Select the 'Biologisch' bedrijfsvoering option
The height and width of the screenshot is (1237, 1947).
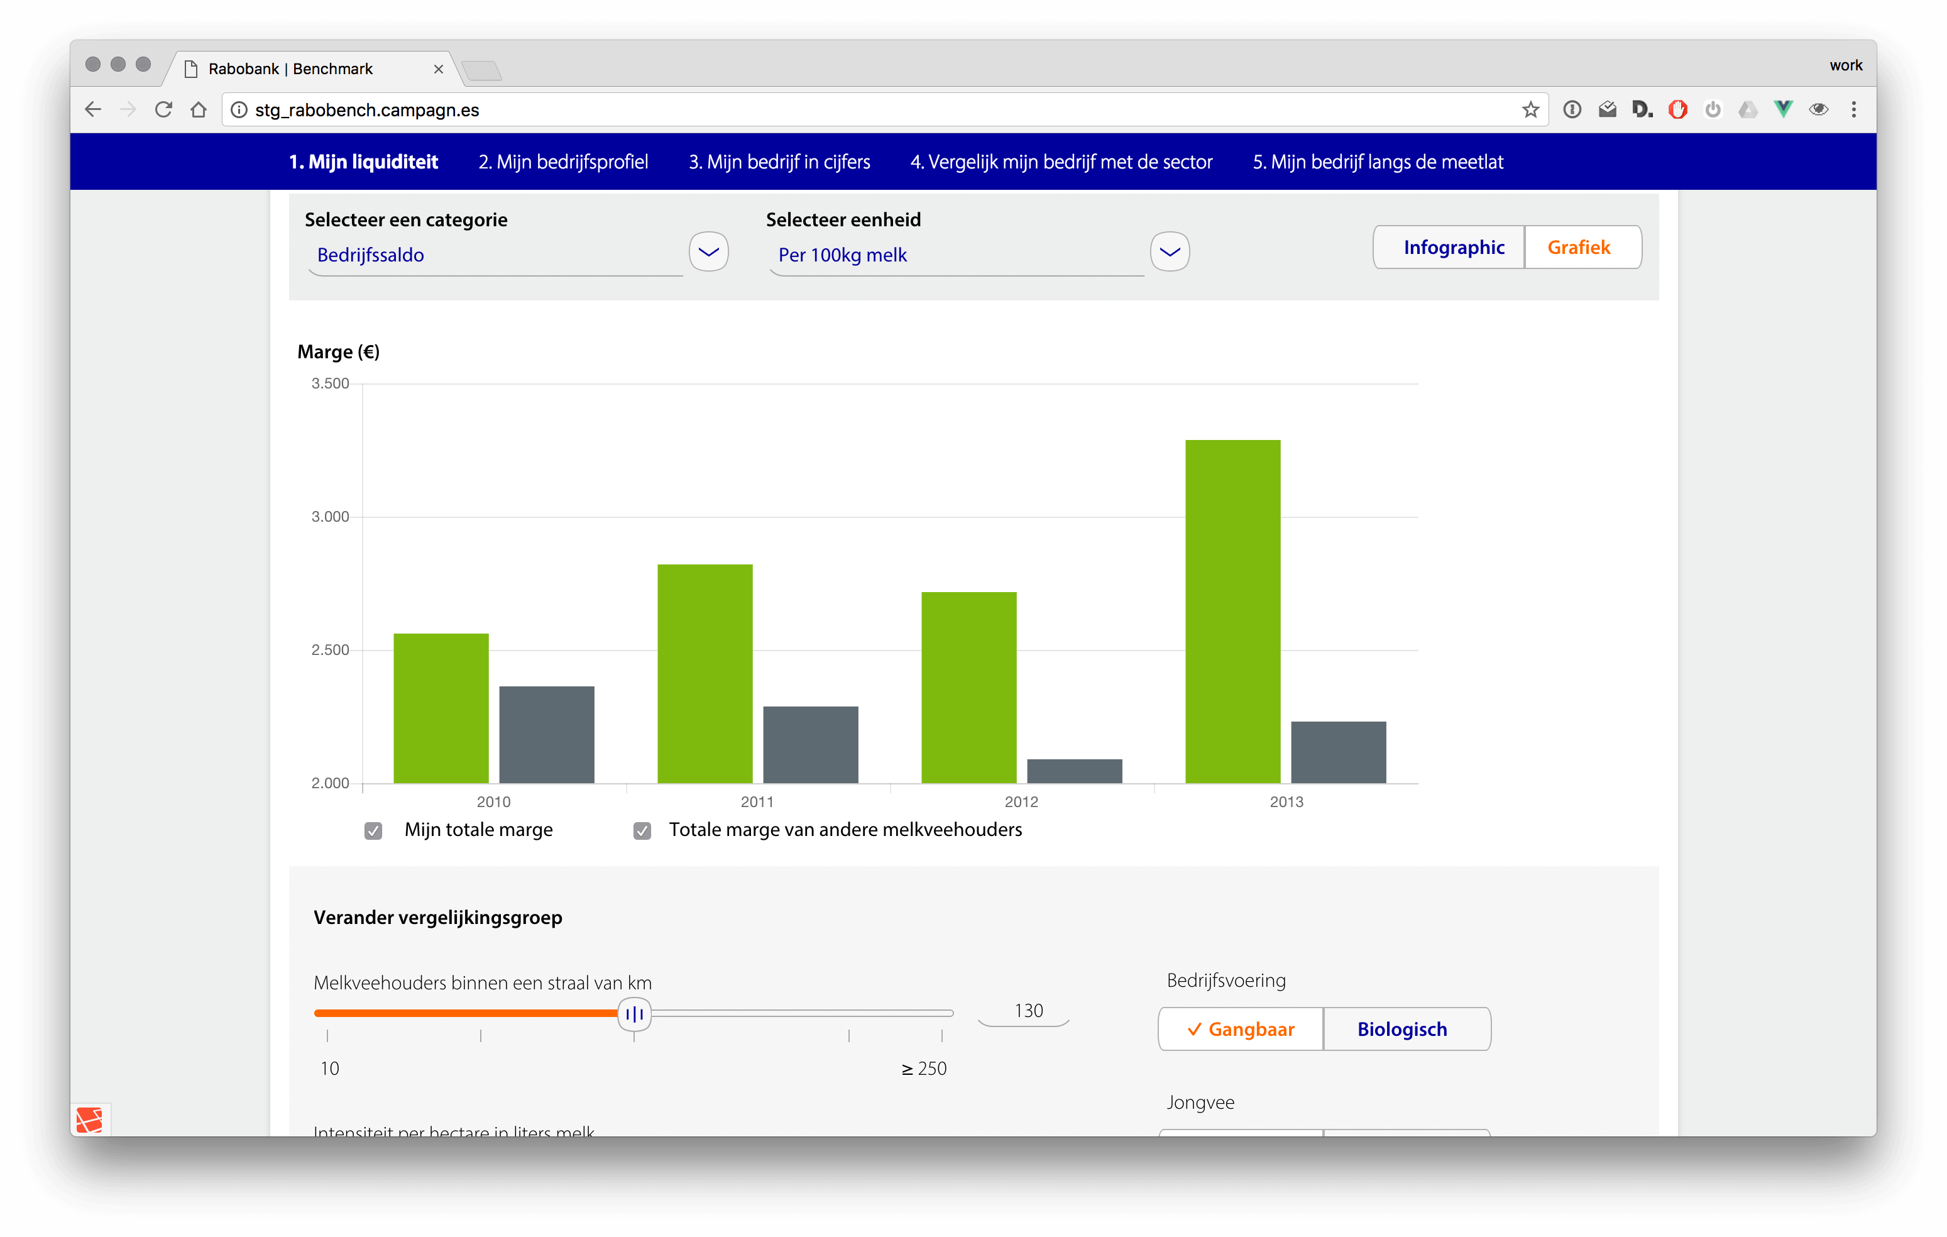[x=1407, y=1028]
